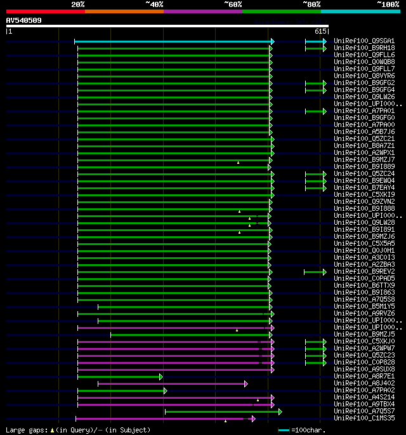Select the UniRef100_A9SUX8 label
Image resolution: width=406 pixels, height=435 pixels.
click(364, 370)
